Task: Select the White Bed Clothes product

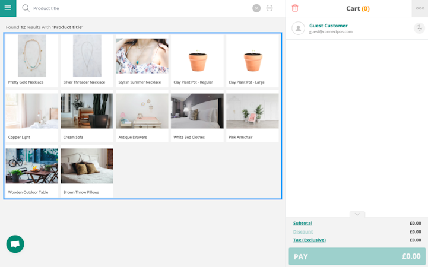Action: tap(197, 116)
